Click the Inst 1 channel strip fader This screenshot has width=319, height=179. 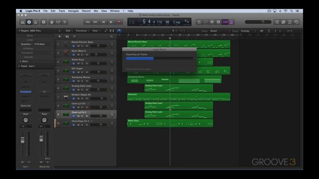click(x=22, y=140)
